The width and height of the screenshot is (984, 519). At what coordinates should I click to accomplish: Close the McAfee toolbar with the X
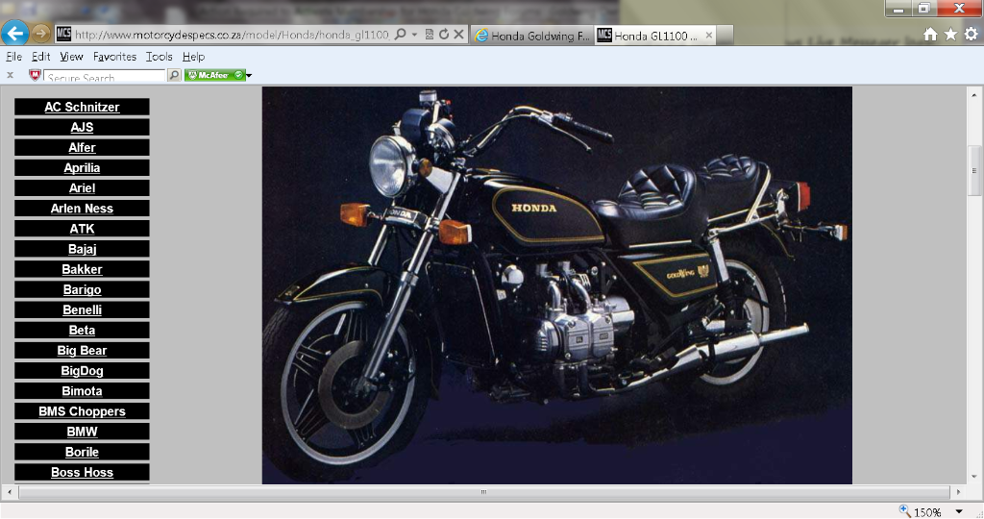tap(10, 75)
